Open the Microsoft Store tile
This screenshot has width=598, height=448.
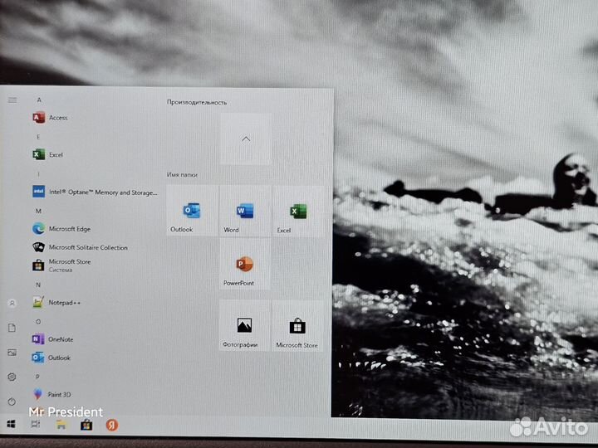[297, 326]
